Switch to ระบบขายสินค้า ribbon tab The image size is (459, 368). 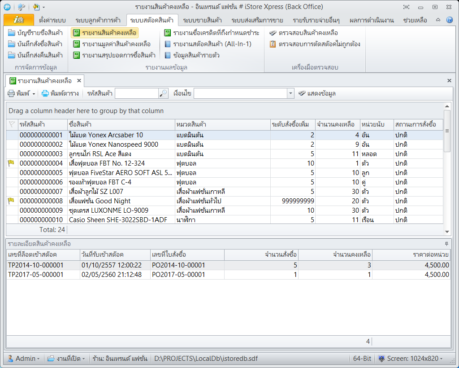(x=202, y=20)
